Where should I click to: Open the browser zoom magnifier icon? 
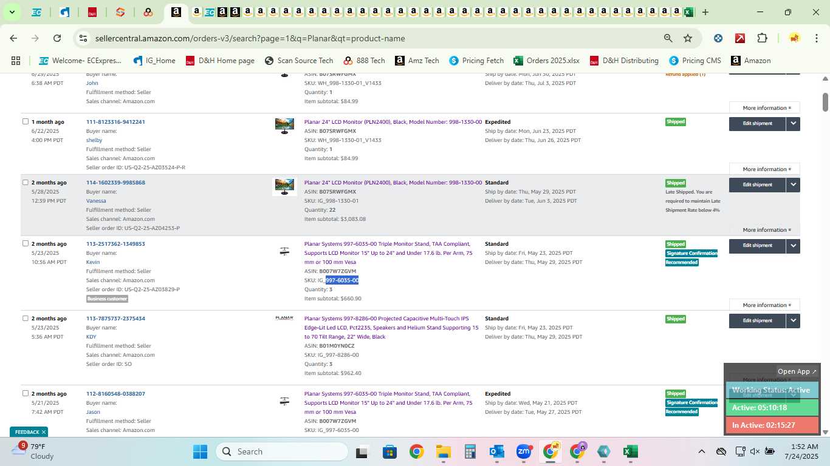(x=668, y=38)
